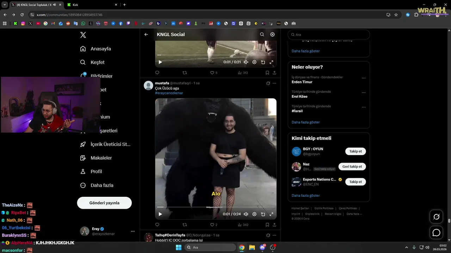Click Geri takip et for Naz
This screenshot has width=451, height=253.
(352, 167)
